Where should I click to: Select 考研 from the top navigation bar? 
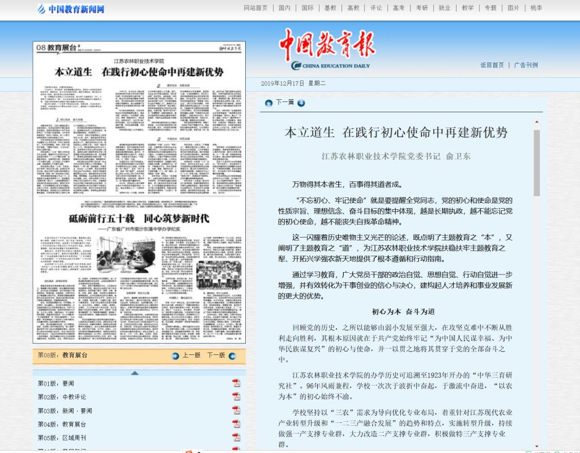pyautogui.click(x=422, y=8)
